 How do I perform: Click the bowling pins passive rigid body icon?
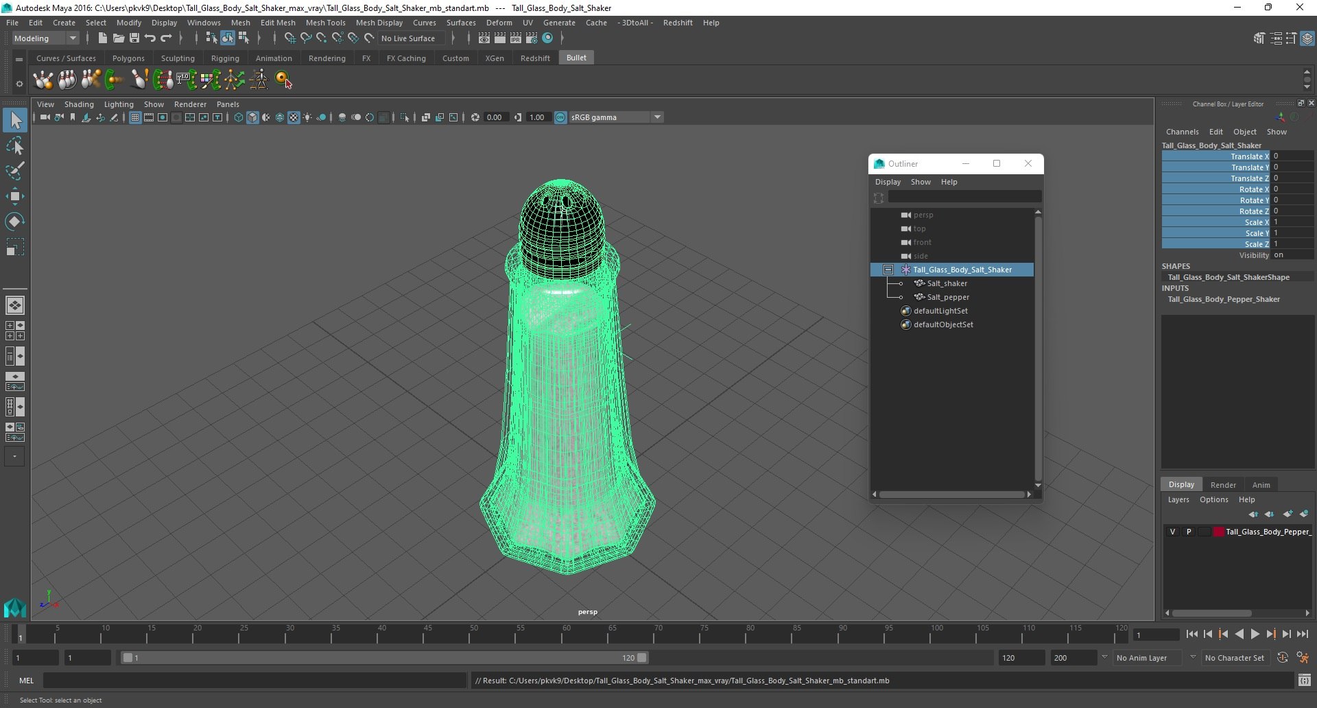pyautogui.click(x=67, y=80)
